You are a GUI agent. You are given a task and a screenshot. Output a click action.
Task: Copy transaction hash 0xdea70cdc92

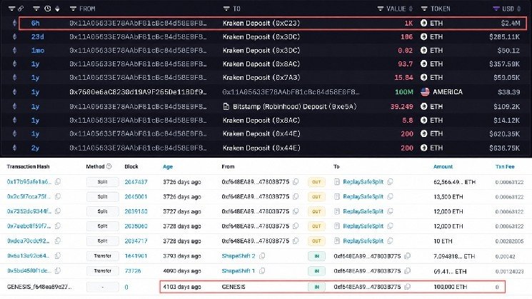58,241
